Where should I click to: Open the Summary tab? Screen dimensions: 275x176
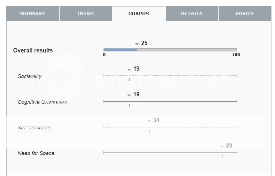tap(32, 14)
